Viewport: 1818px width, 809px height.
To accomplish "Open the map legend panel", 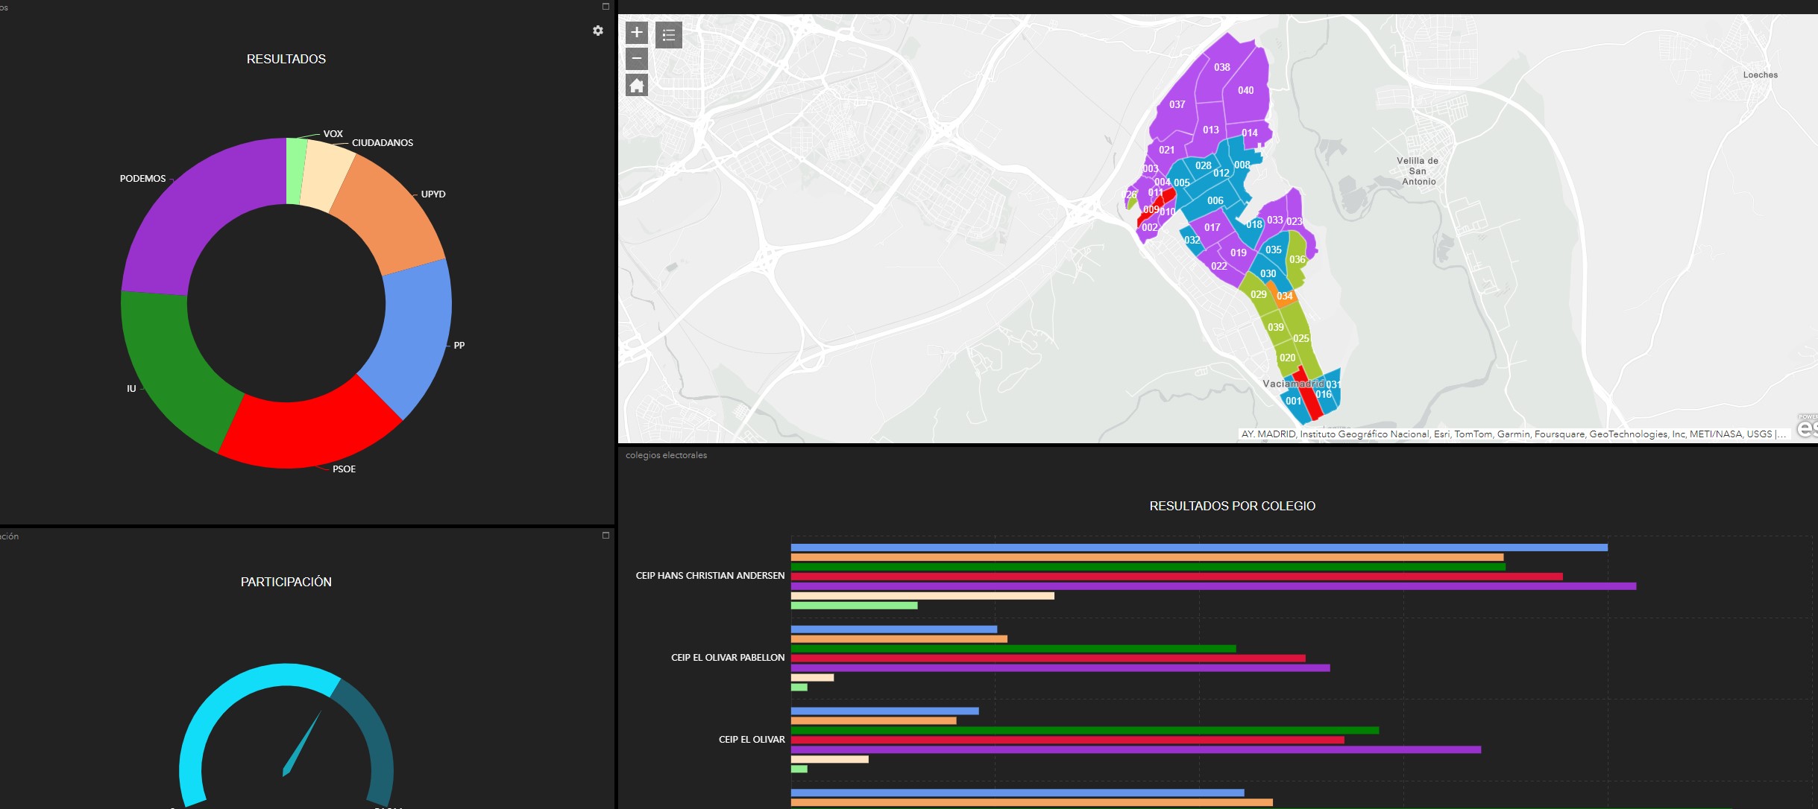I will (x=669, y=34).
